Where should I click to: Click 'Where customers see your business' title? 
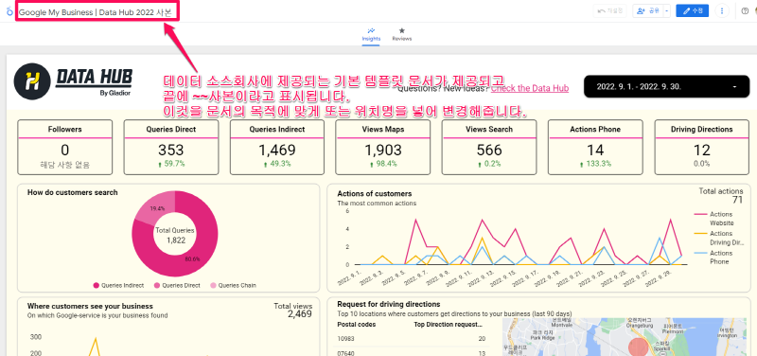tap(90, 306)
